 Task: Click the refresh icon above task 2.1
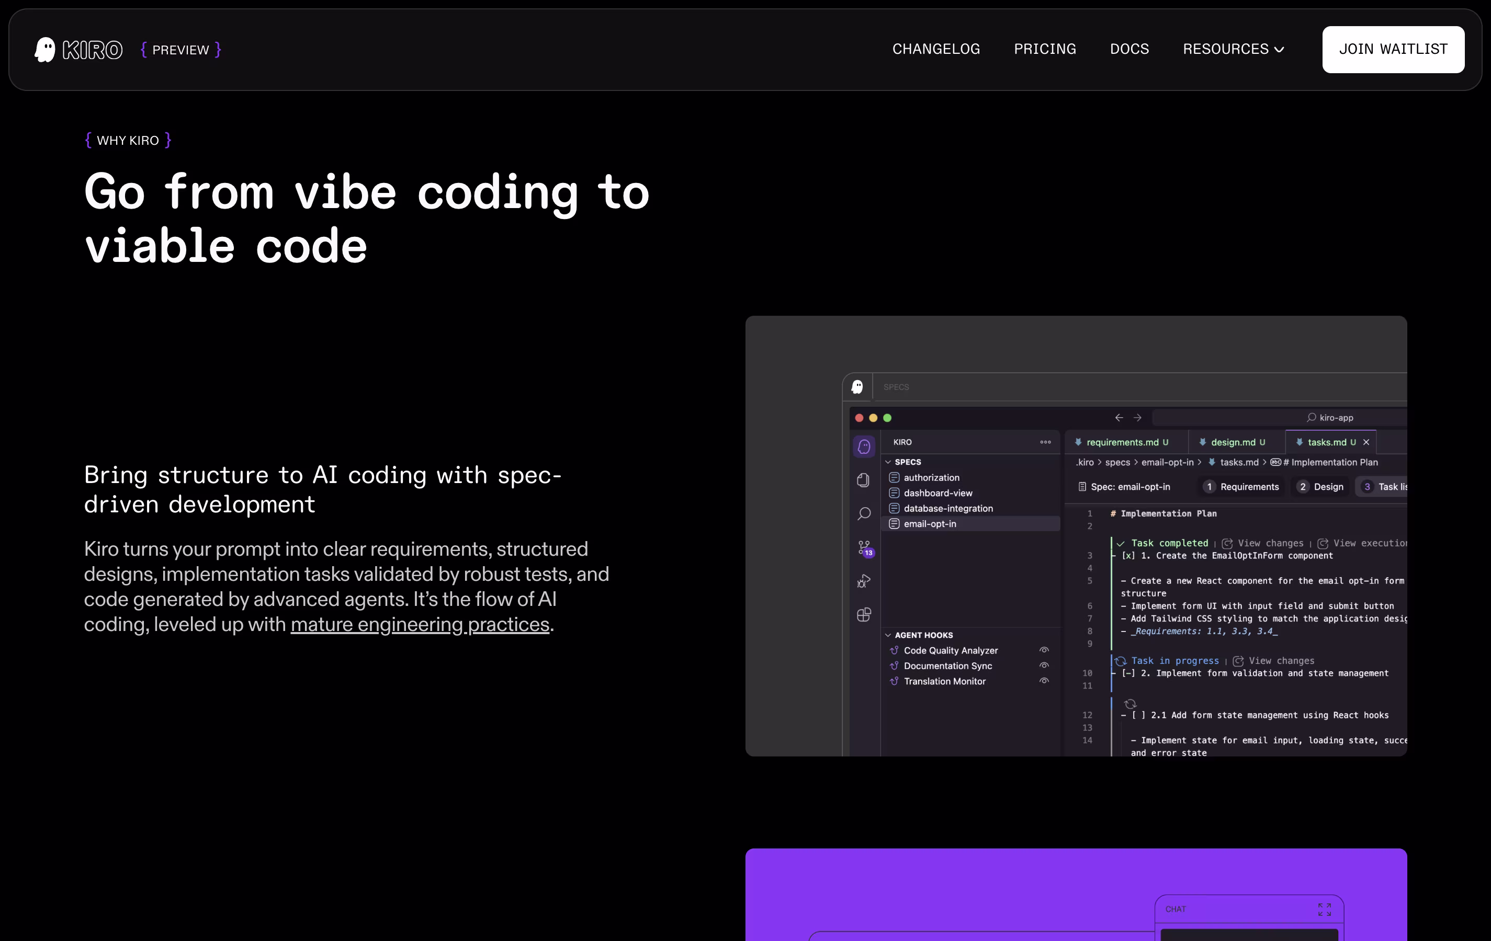click(1130, 704)
